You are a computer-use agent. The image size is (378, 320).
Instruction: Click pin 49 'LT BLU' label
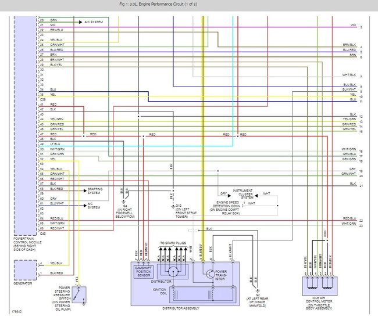click(x=55, y=144)
